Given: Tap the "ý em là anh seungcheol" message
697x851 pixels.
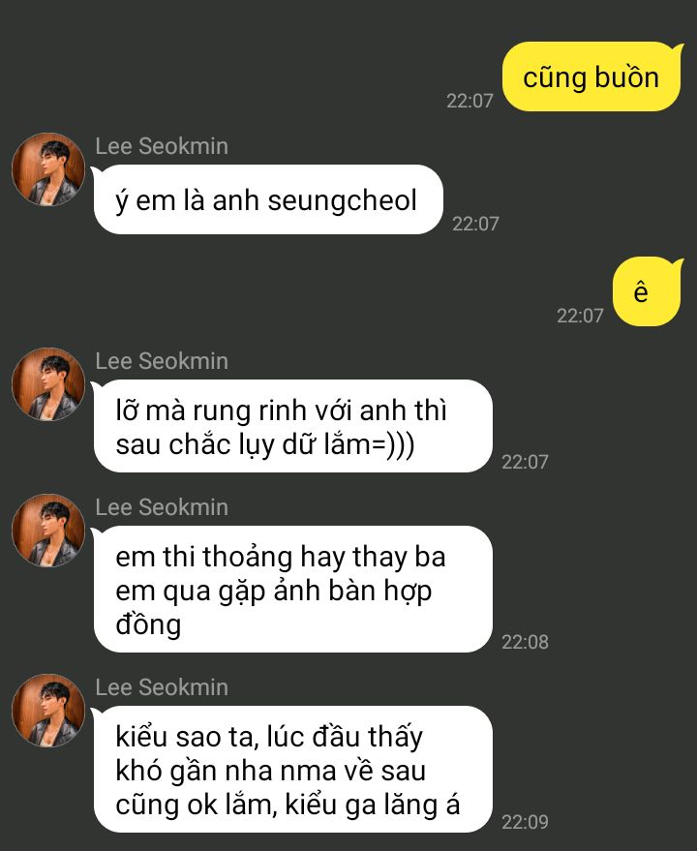Looking at the screenshot, I should point(268,199).
